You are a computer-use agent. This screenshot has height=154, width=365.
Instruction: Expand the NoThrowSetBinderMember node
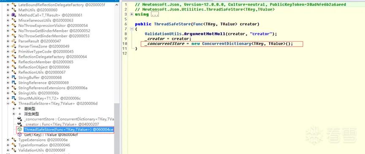pyautogui.click(x=8, y=36)
